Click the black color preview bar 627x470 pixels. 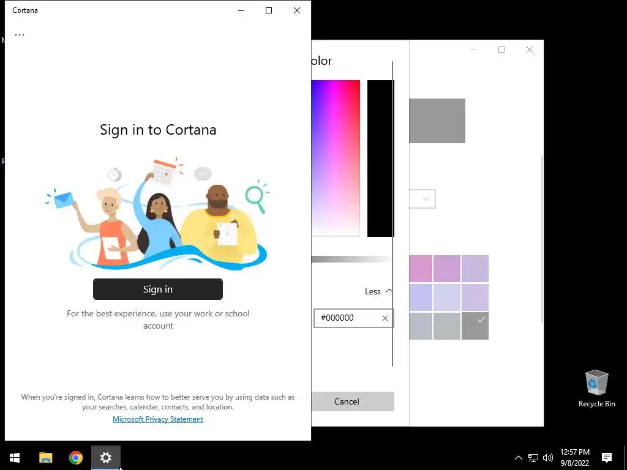[x=380, y=159]
